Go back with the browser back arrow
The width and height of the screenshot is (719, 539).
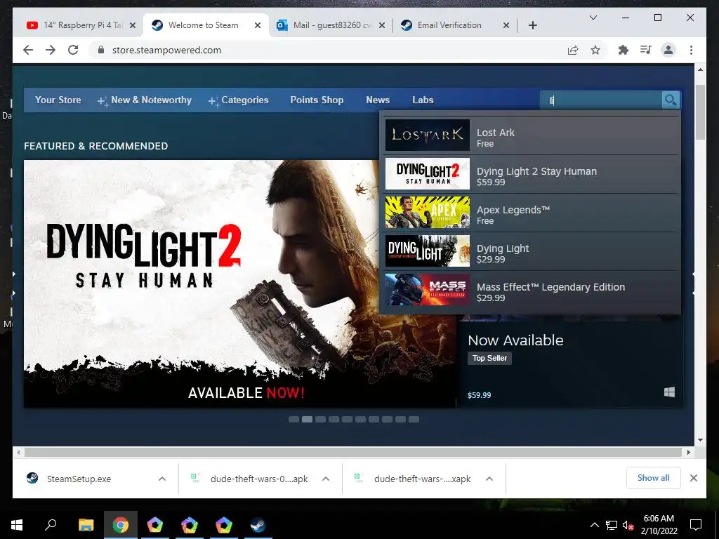[x=28, y=50]
